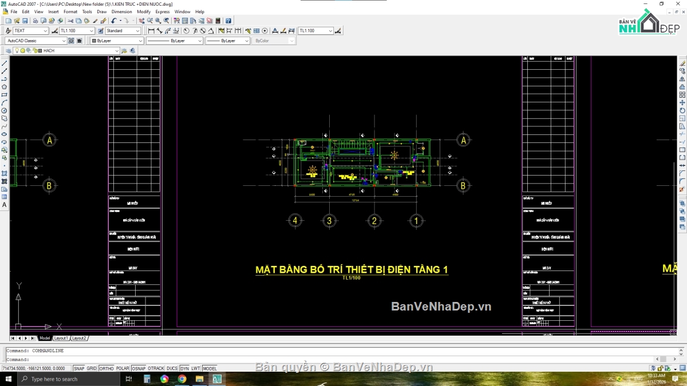Click the Pan realtime icon
The image size is (687, 386).
pos(141,21)
